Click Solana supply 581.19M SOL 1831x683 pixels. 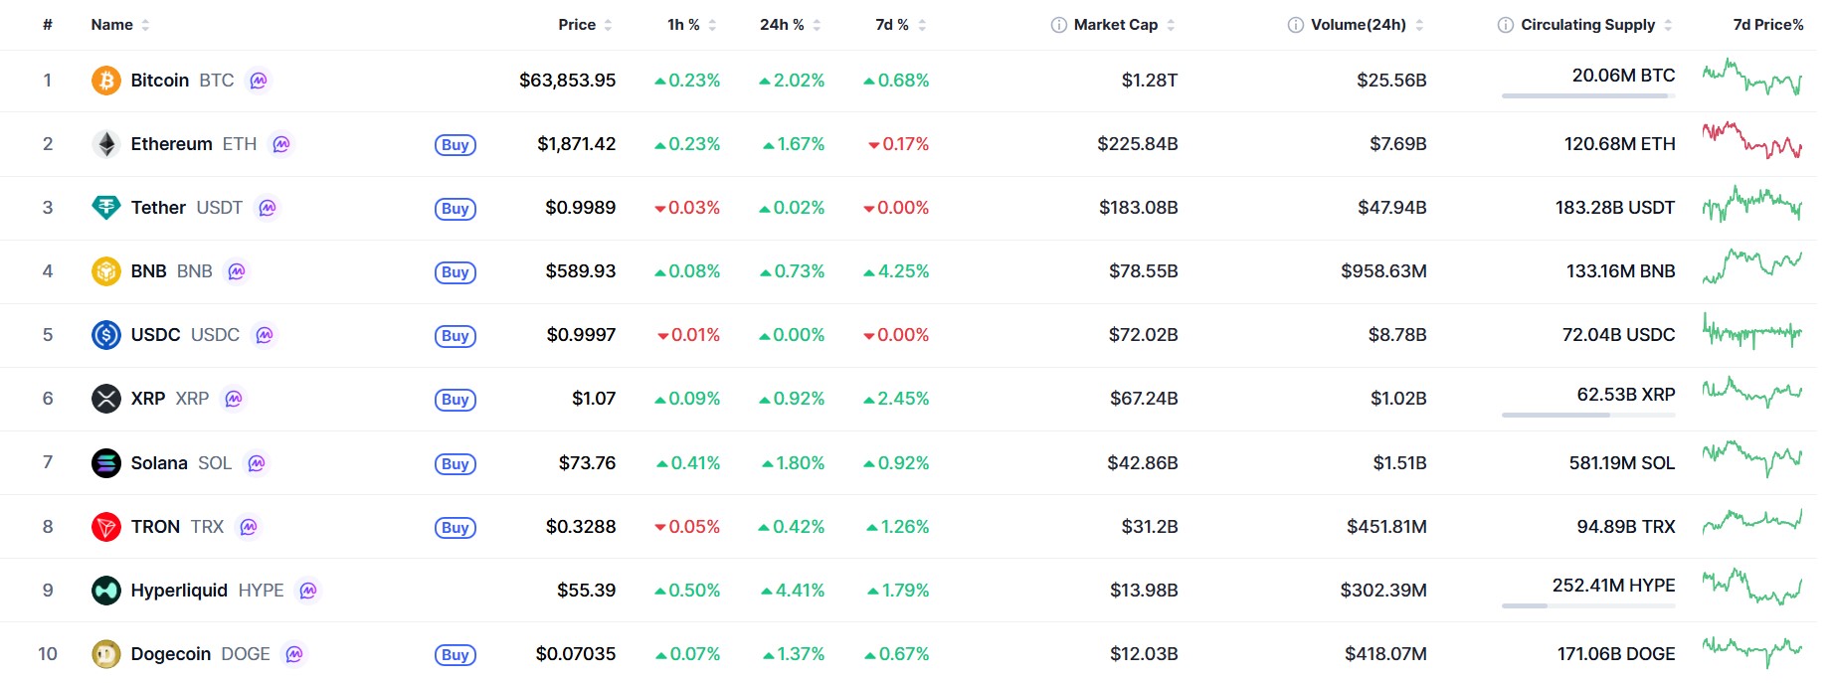point(1622,463)
